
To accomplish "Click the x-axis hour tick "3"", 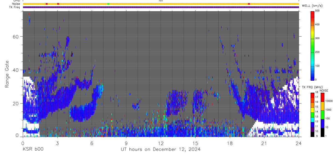I will [x=57, y=143].
